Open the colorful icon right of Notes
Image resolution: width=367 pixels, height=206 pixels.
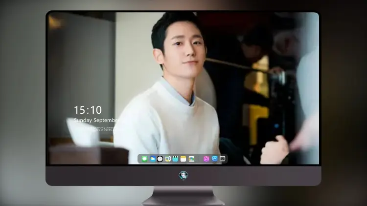click(x=191, y=159)
